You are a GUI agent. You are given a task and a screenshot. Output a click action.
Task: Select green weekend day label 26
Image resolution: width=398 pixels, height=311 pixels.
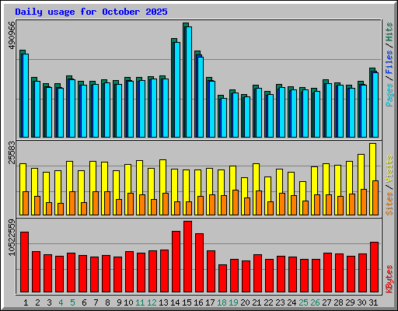[315, 302]
